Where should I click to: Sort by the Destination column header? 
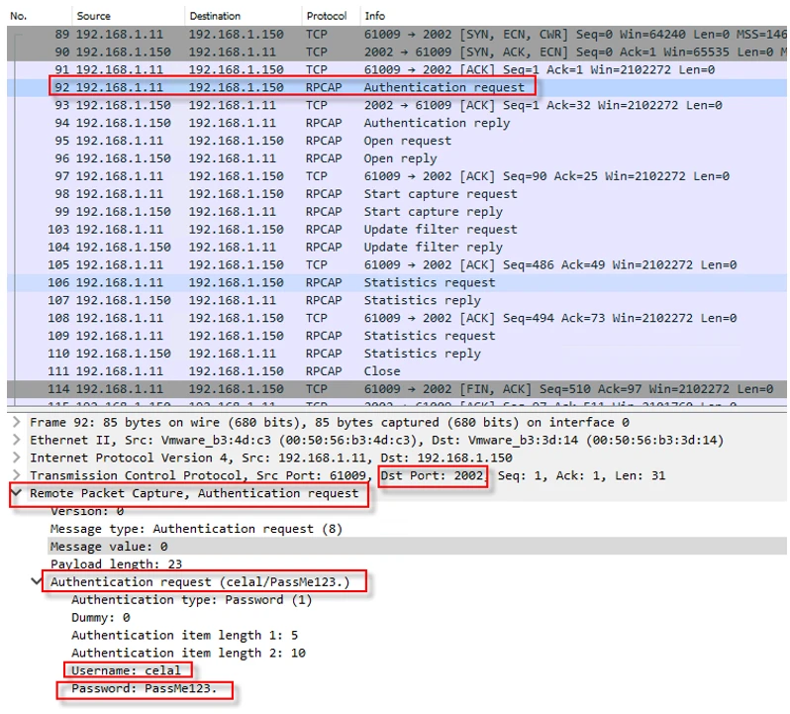coord(215,16)
